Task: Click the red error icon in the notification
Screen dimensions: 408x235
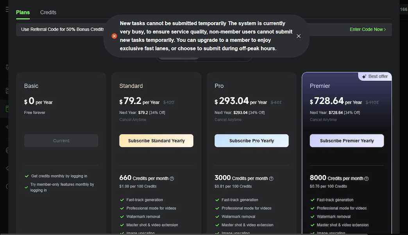Action: 114,36
